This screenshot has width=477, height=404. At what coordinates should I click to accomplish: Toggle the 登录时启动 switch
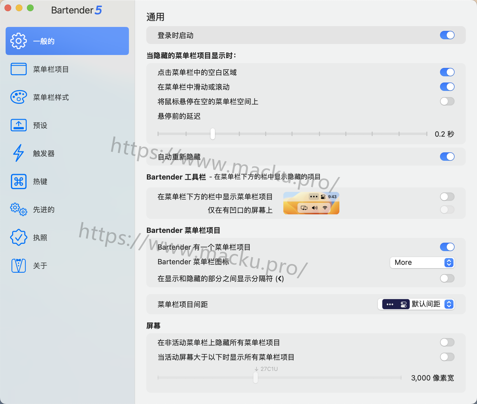pyautogui.click(x=447, y=35)
